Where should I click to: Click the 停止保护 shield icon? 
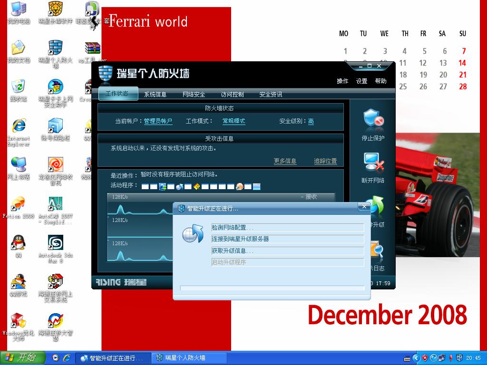(x=373, y=119)
